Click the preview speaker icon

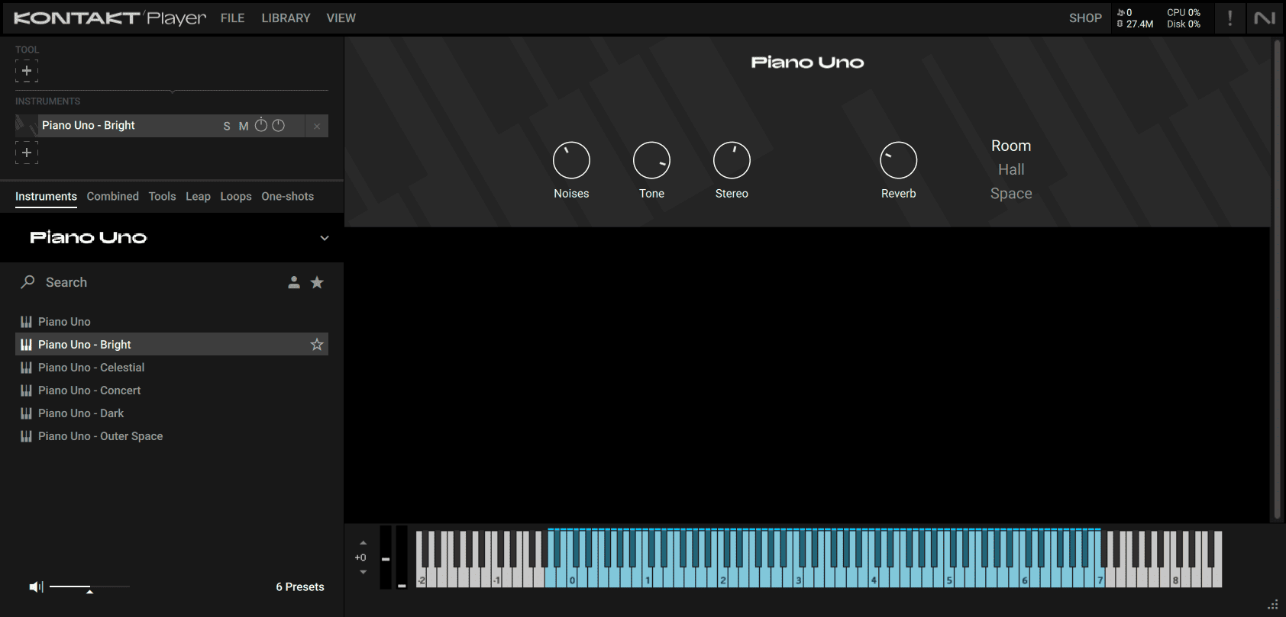tap(36, 586)
